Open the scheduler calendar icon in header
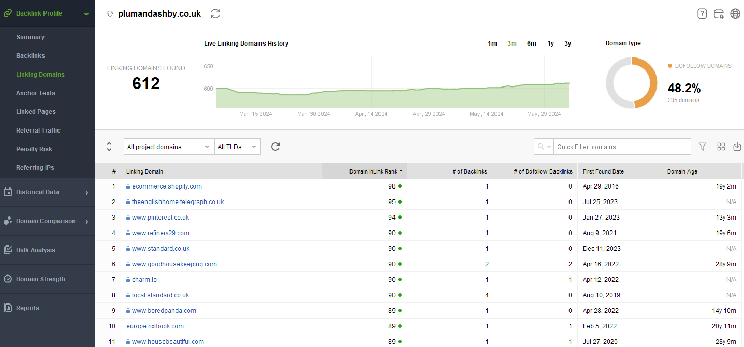Screen dimensions: 744x347 pos(719,14)
